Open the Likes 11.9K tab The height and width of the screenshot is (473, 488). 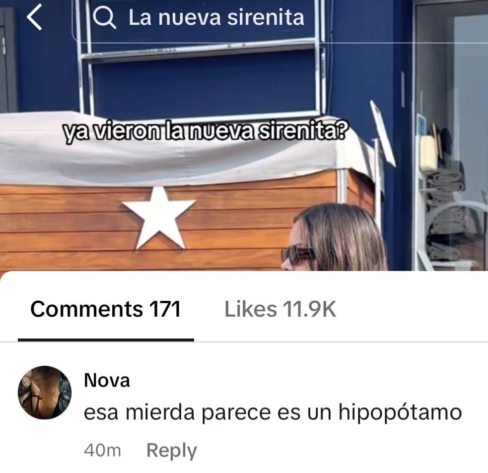pos(280,309)
